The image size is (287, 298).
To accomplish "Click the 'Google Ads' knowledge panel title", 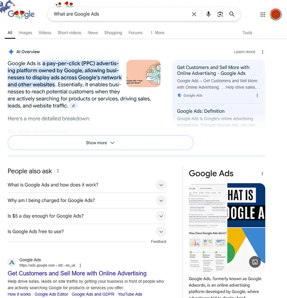I will click(x=211, y=174).
